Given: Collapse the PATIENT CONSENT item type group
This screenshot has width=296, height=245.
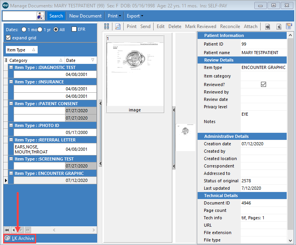Looking at the screenshot, I should coord(11,103).
